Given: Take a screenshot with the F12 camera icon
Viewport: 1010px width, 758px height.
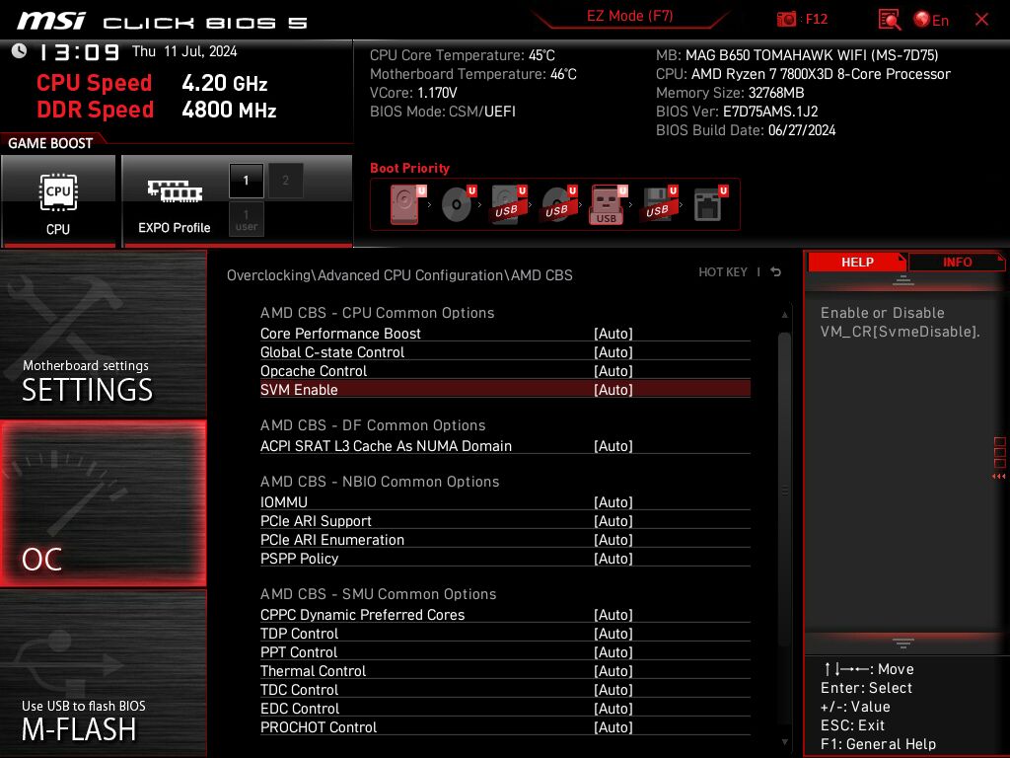Looking at the screenshot, I should pos(786,20).
